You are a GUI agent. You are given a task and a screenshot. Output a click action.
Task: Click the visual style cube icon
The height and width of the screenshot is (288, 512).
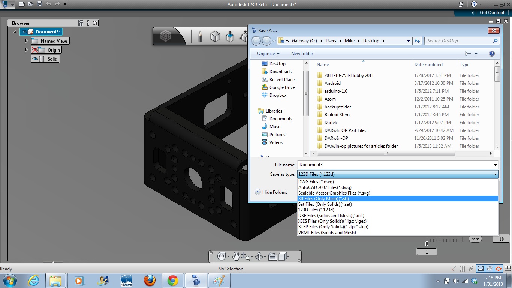pos(283,256)
